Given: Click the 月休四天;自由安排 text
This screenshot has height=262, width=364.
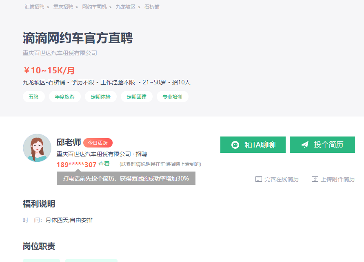Looking at the screenshot, I should point(69,220).
